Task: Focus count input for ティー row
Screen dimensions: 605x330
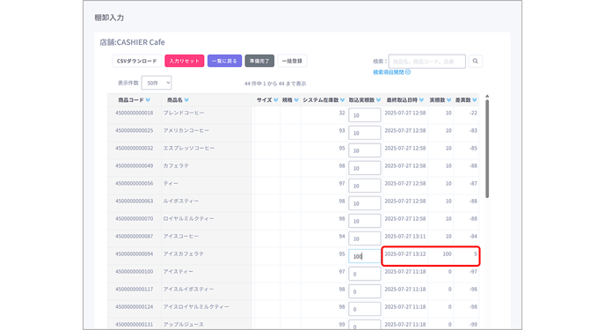Action: click(365, 186)
